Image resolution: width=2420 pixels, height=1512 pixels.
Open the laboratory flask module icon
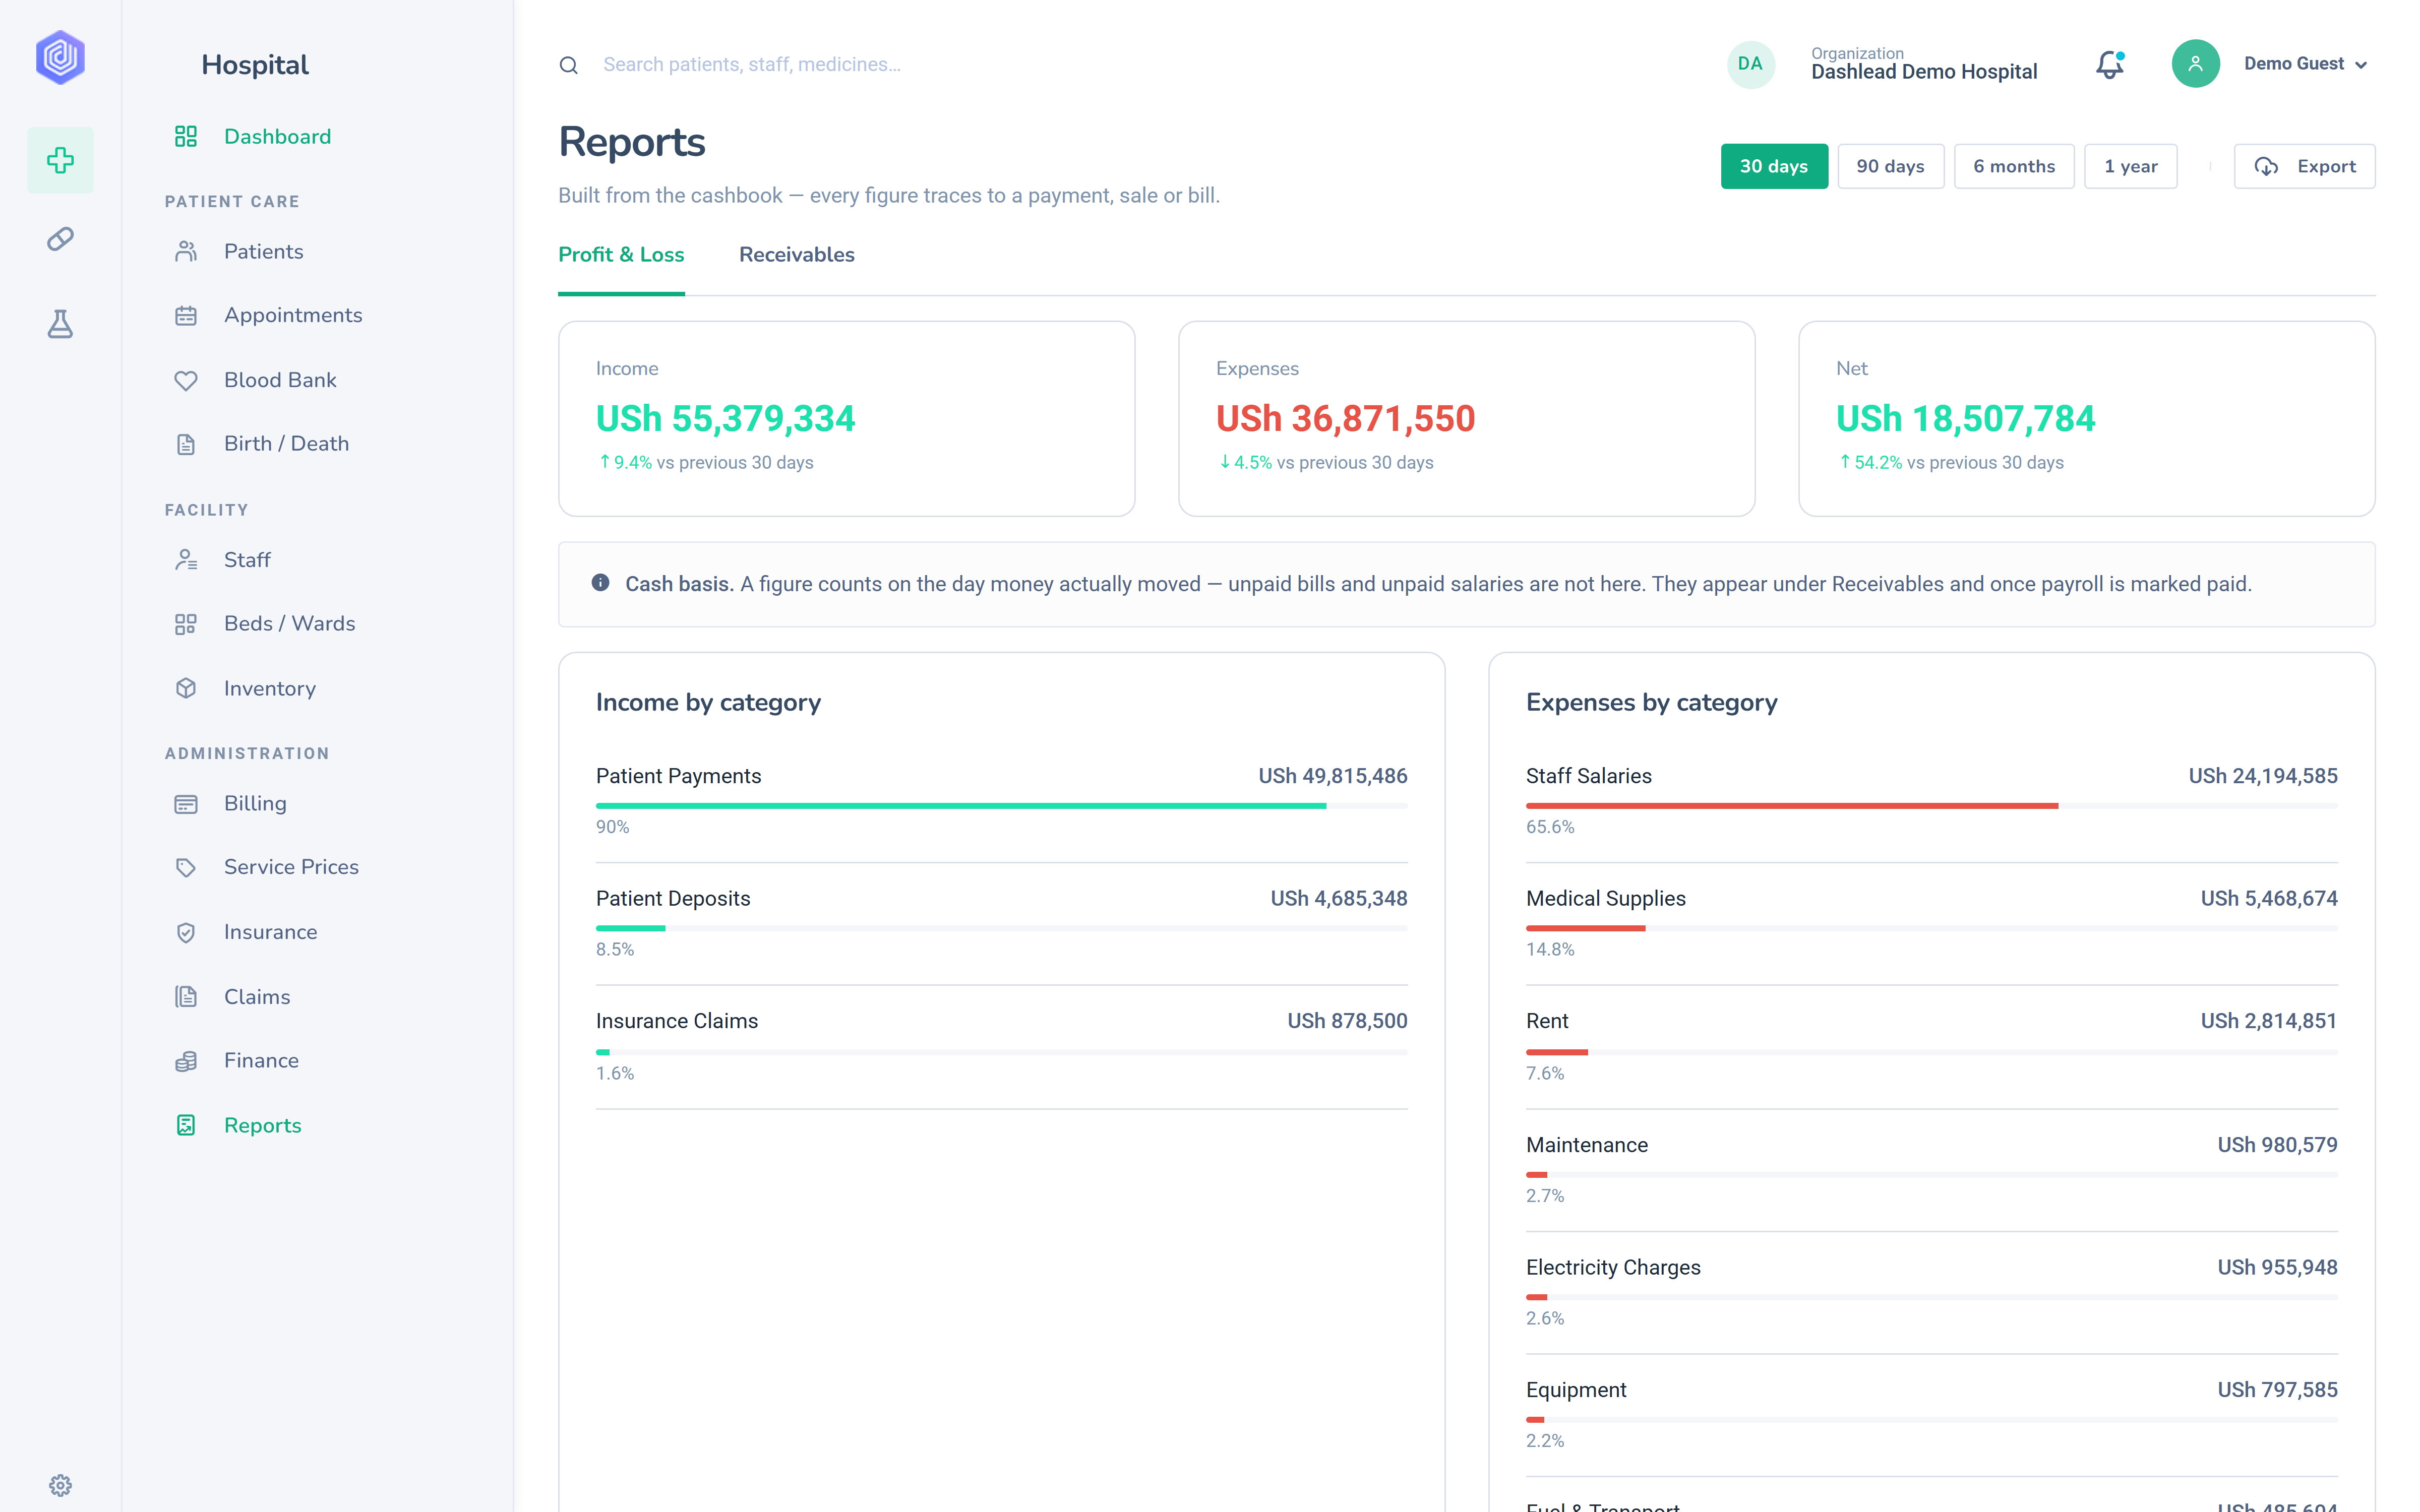[x=60, y=323]
